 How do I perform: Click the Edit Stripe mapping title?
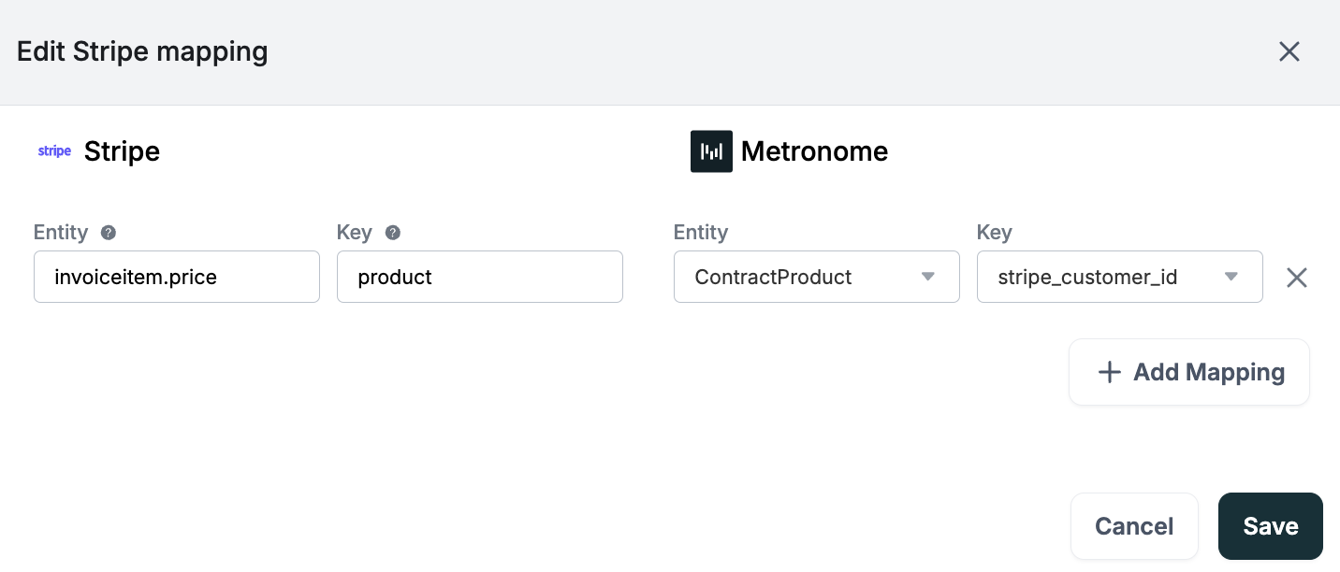(142, 51)
